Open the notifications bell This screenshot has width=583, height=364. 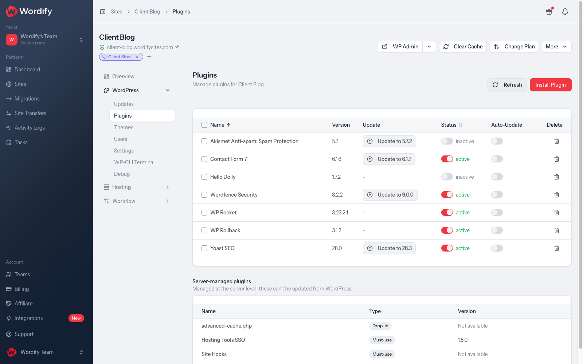(565, 12)
